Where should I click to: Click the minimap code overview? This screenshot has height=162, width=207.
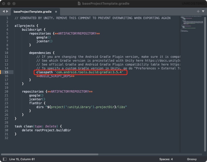pos(192,24)
